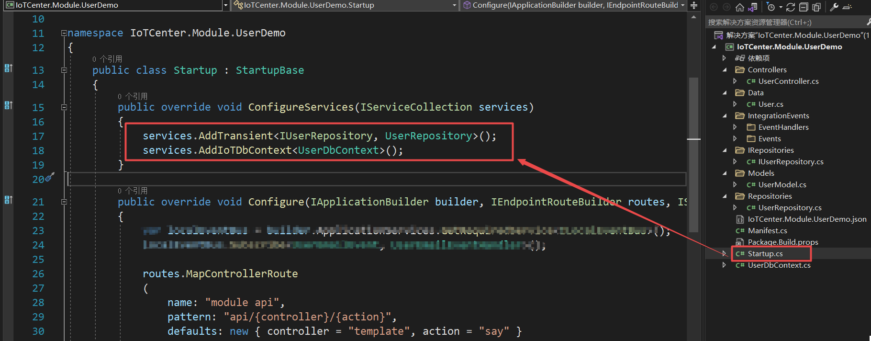
Task: Select UserRepository.cs file
Action: (790, 207)
